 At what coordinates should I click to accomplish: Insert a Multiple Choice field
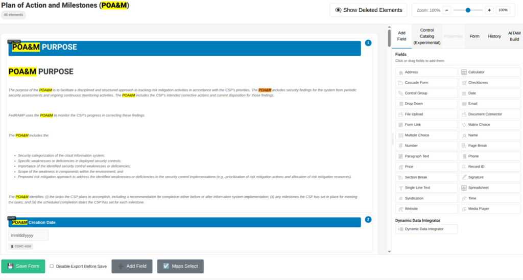click(426, 135)
